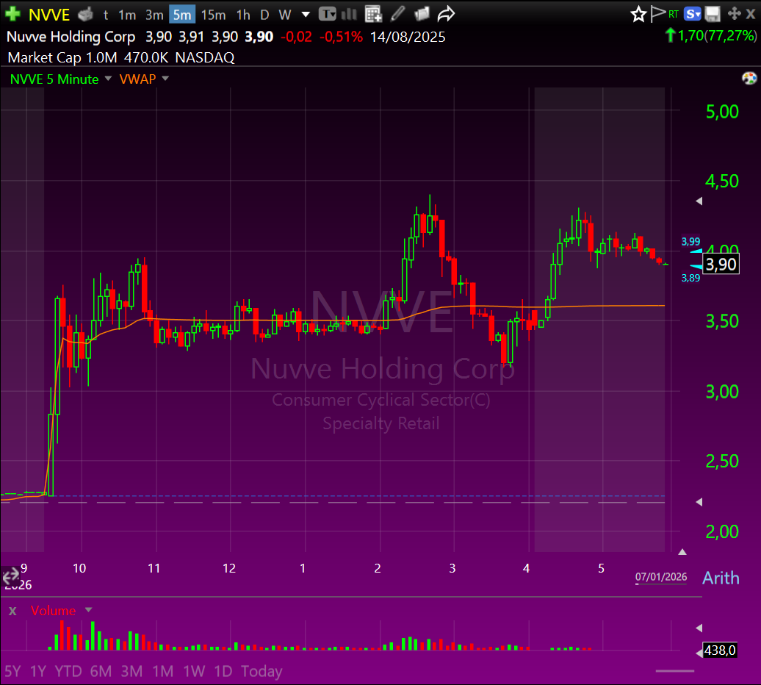761x685 pixels.
Task: Click the save floppy disk icon
Action: 713,14
